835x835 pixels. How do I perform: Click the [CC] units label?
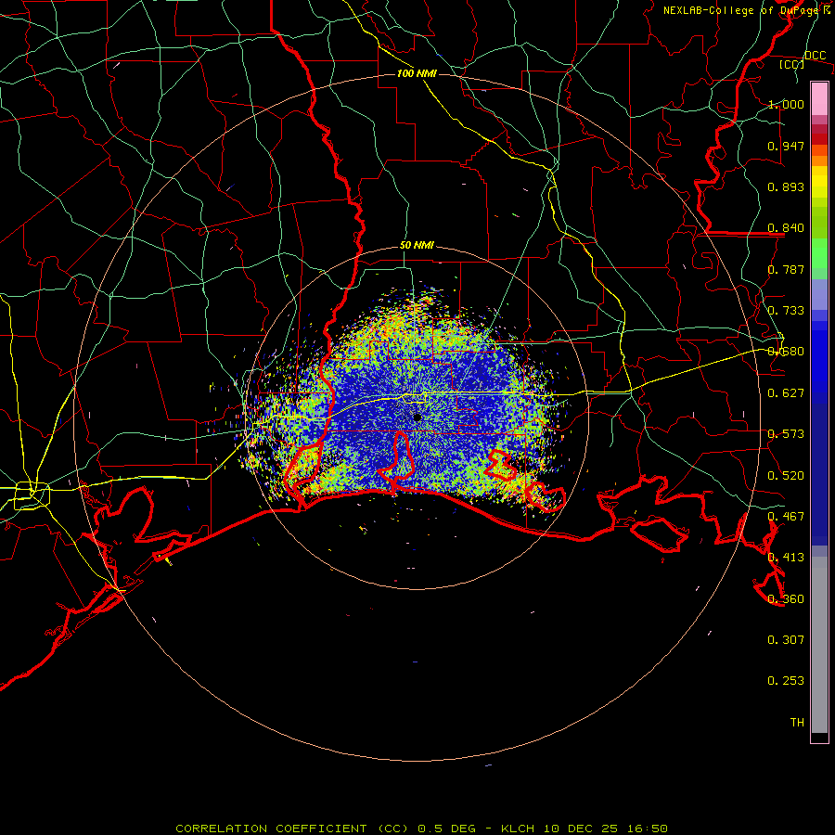(792, 64)
